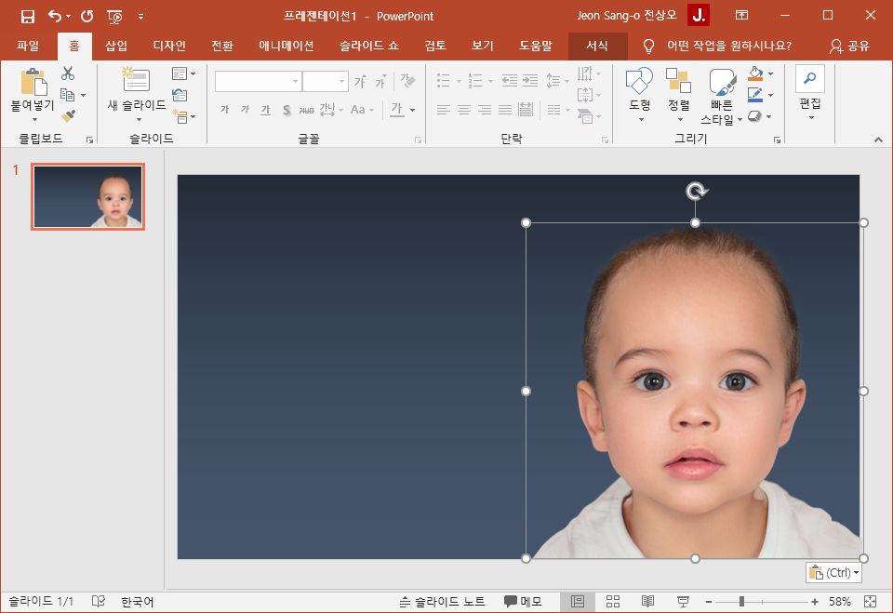The width and height of the screenshot is (893, 613).
Task: Click the Copy icon
Action: (x=68, y=95)
